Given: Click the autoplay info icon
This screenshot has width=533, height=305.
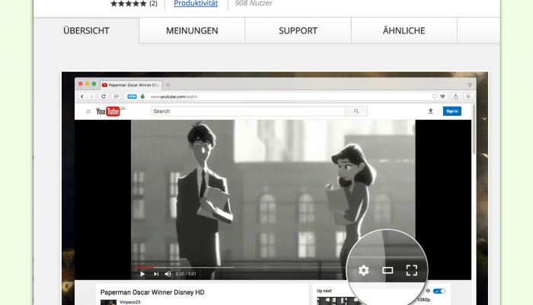Looking at the screenshot, I should 428,291.
